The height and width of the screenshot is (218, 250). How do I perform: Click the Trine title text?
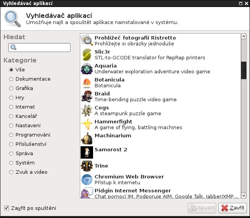101,166
